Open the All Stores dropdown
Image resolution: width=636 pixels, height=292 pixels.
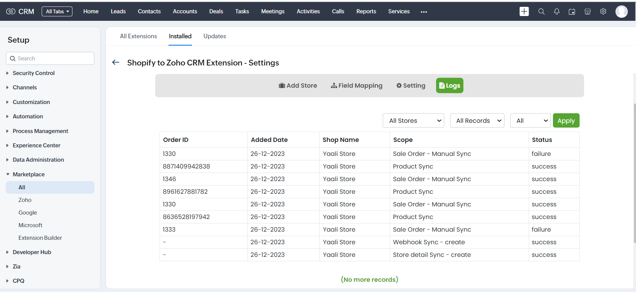pos(413,121)
